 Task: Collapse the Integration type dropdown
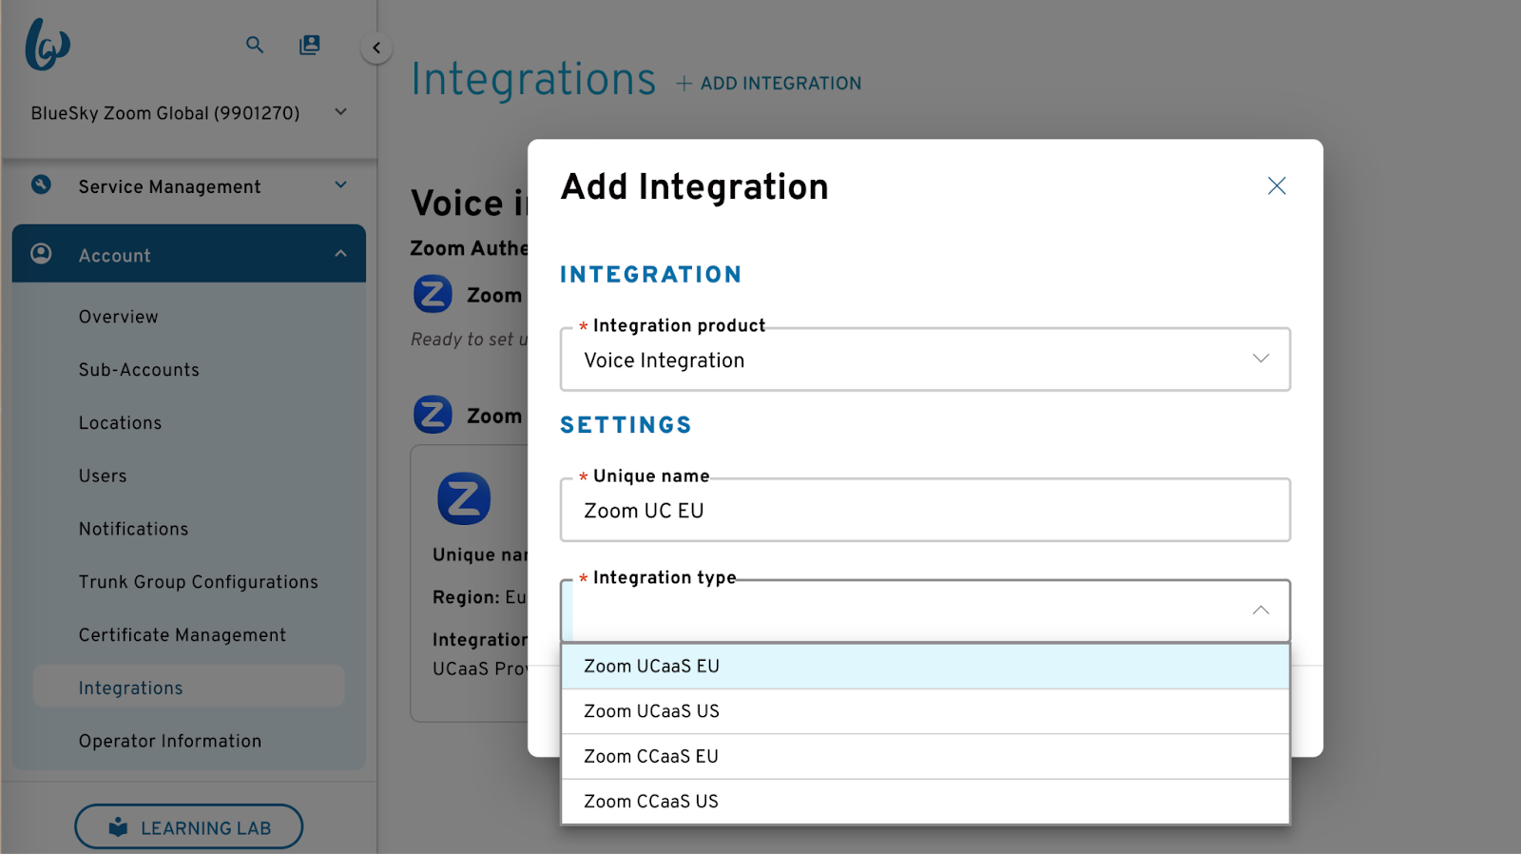pyautogui.click(x=1261, y=611)
